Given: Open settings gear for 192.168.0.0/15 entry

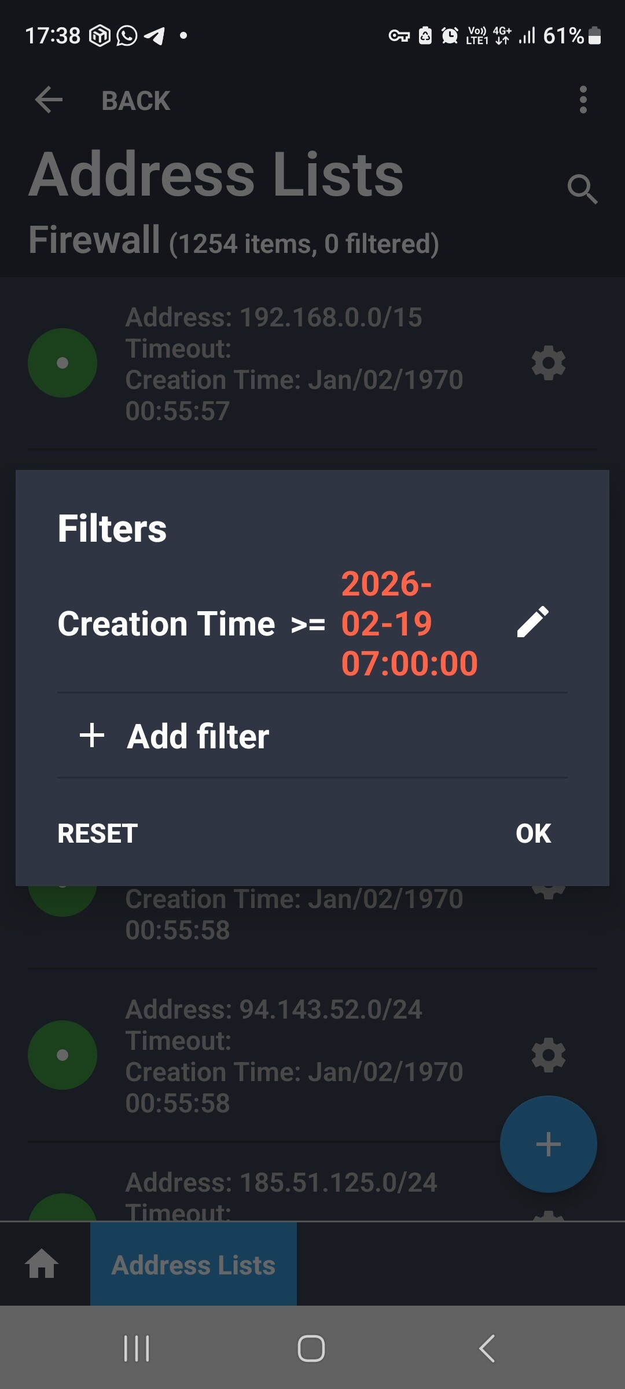Looking at the screenshot, I should [x=548, y=363].
